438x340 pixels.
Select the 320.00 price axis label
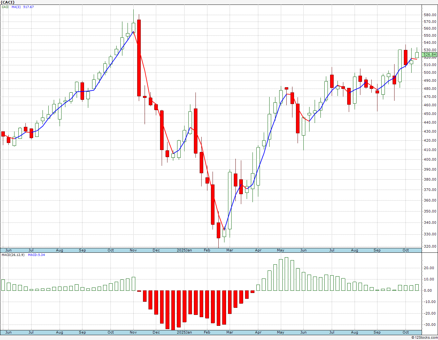coord(430,246)
